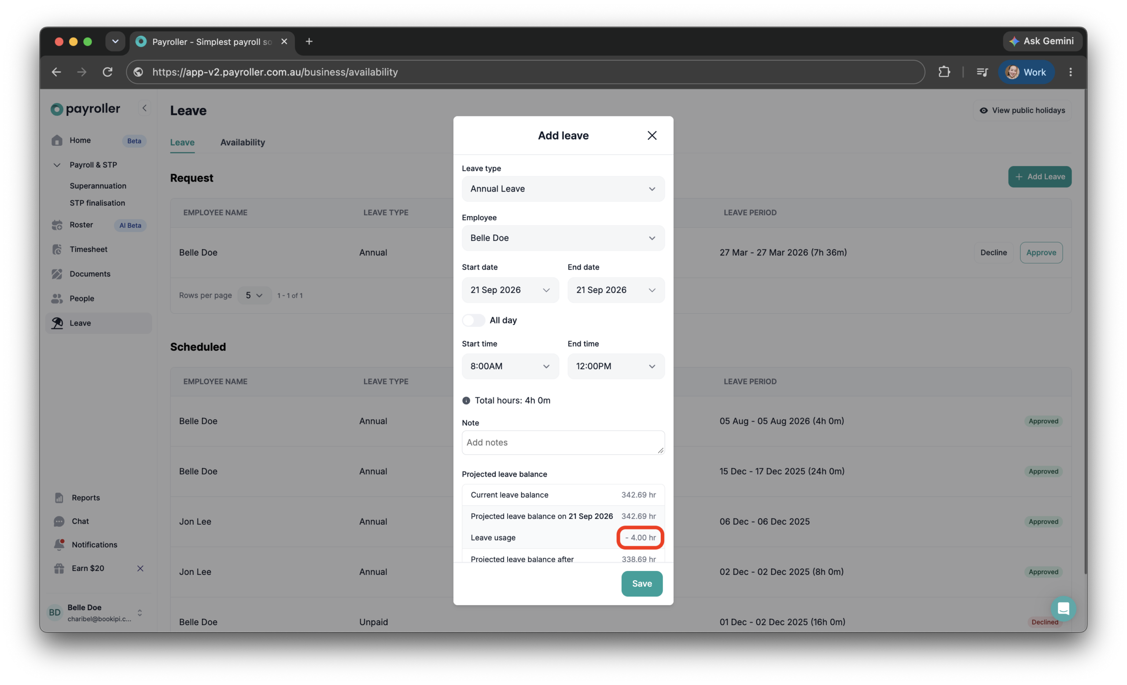This screenshot has height=685, width=1127.
Task: Switch to the Availability tab
Action: tap(243, 142)
